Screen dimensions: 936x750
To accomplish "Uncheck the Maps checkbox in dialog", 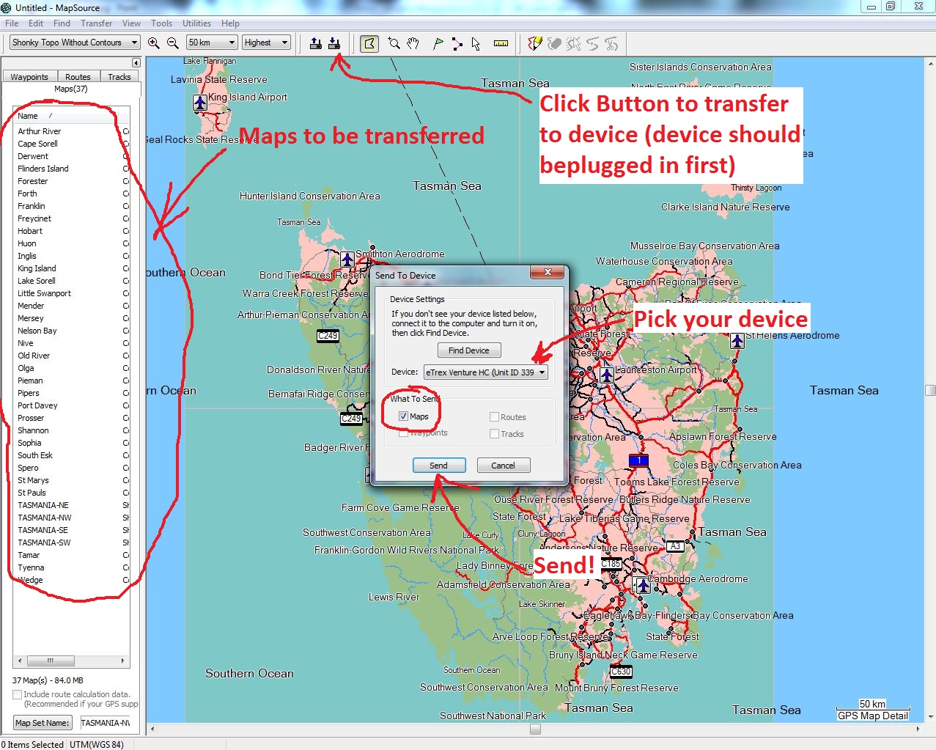I will click(403, 416).
